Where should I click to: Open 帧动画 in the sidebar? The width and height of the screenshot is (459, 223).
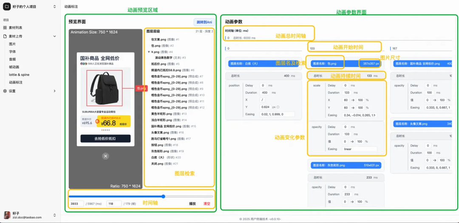[14, 67]
